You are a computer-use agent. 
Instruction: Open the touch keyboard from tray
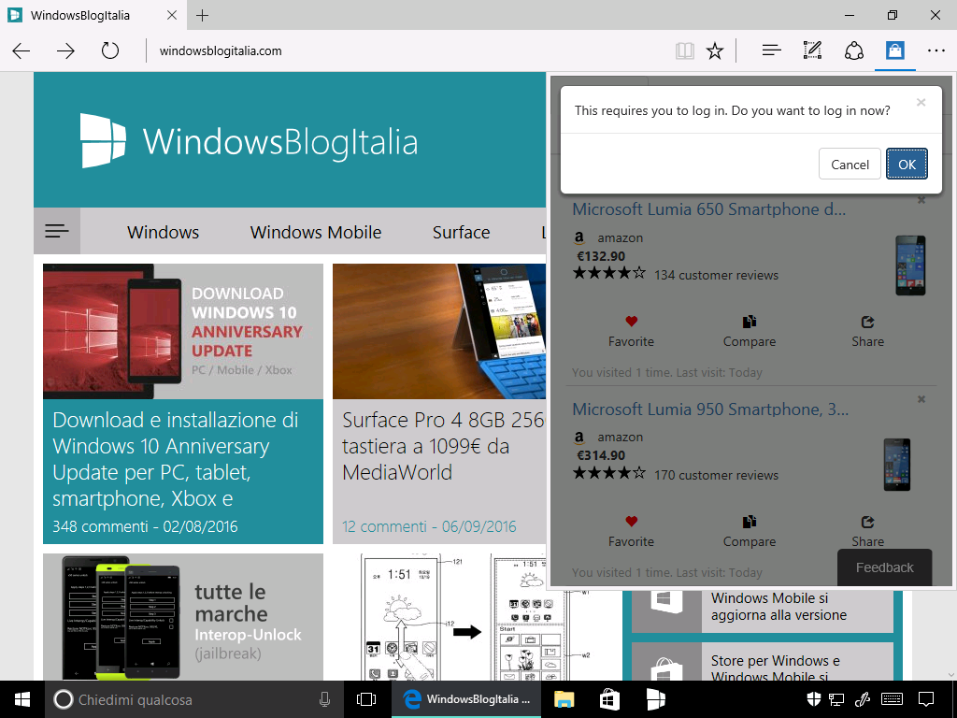(893, 699)
